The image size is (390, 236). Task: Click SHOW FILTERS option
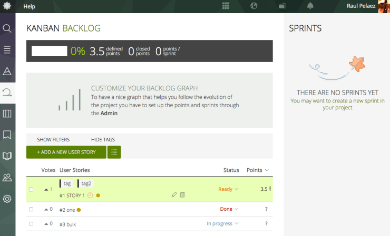coord(53,140)
